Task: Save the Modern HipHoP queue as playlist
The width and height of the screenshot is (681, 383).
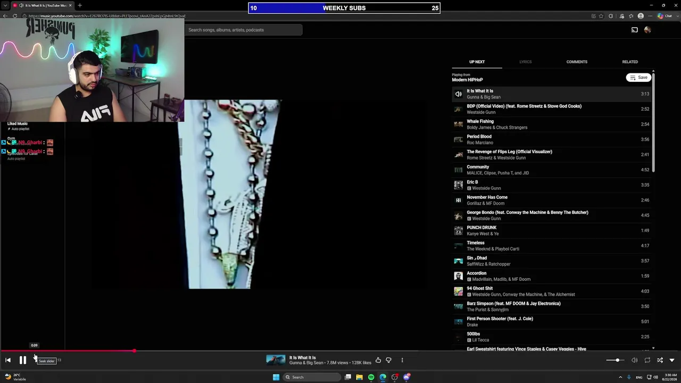Action: 638,78
